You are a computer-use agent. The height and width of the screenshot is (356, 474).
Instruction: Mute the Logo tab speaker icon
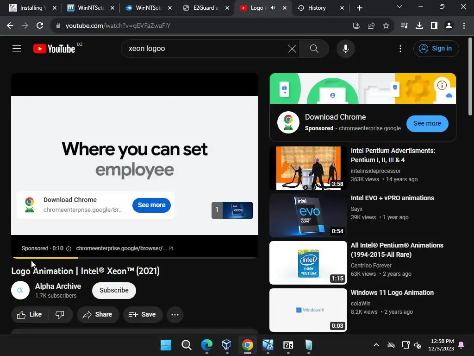coord(273,8)
